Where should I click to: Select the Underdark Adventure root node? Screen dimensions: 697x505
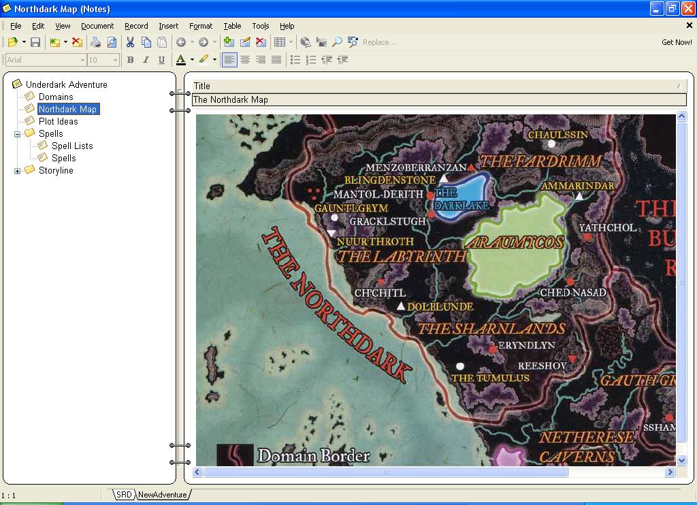[x=66, y=84]
